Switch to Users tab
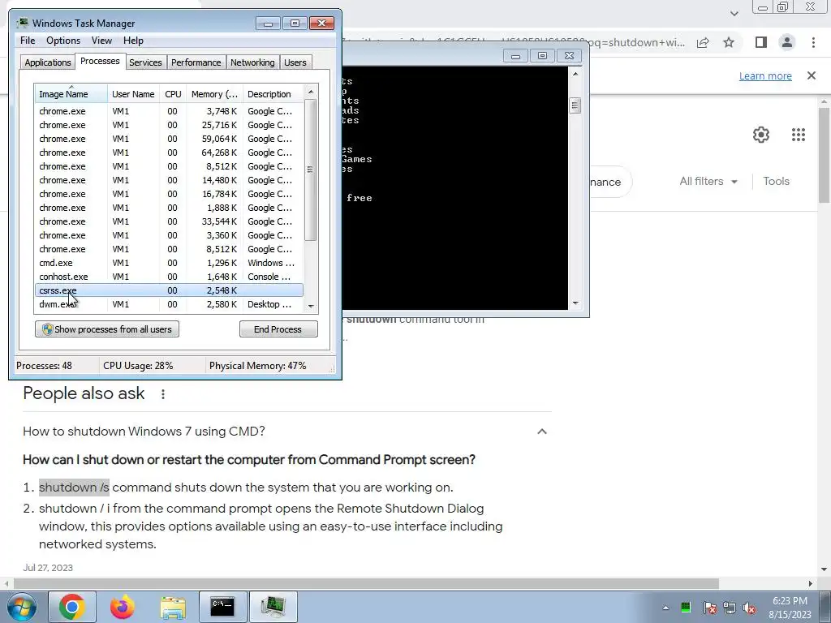 [x=295, y=62]
